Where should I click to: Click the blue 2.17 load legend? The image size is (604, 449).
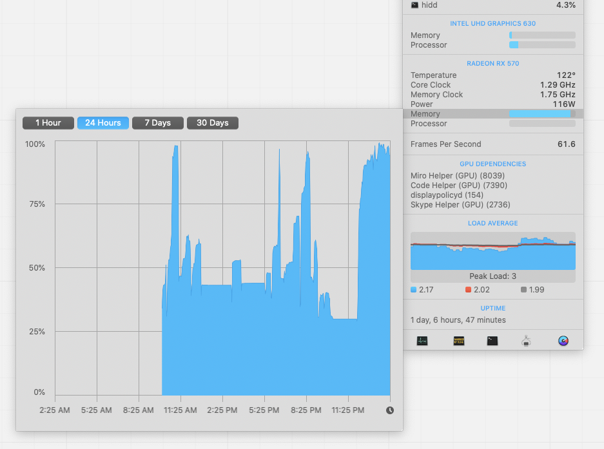coord(422,290)
